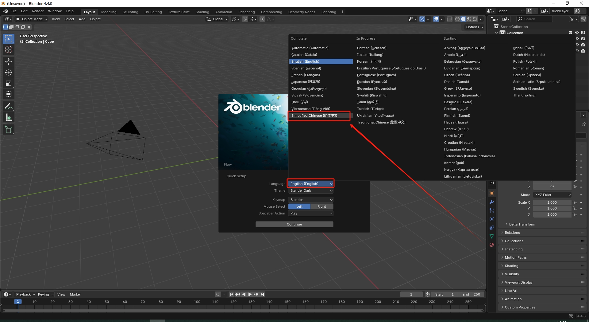The height and width of the screenshot is (322, 589).
Task: Open the Render menu
Action: (38, 11)
